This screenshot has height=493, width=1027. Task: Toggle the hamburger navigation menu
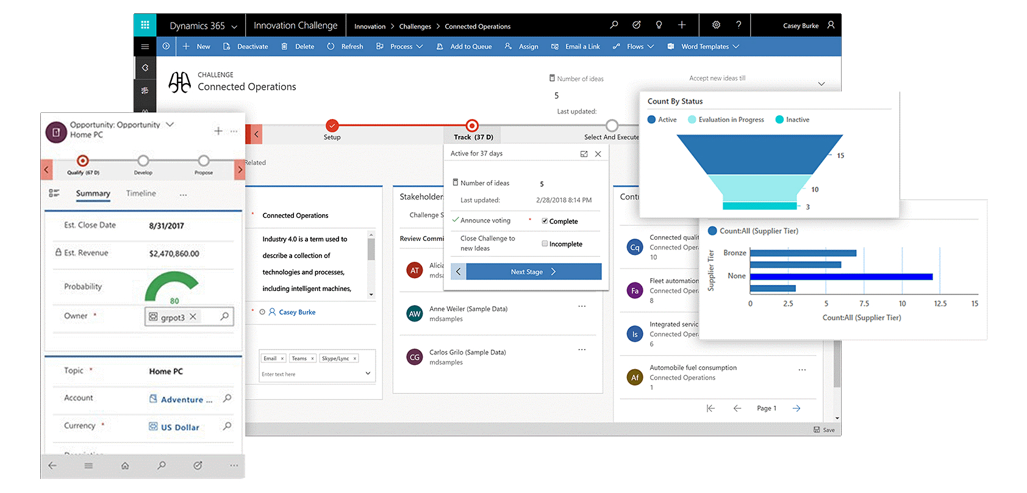tap(145, 46)
